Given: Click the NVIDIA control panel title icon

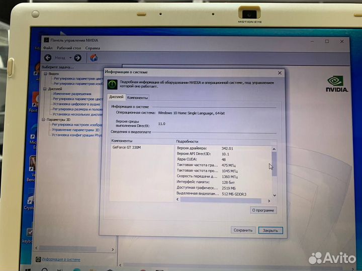Looking at the screenshot, I should coord(46,40).
